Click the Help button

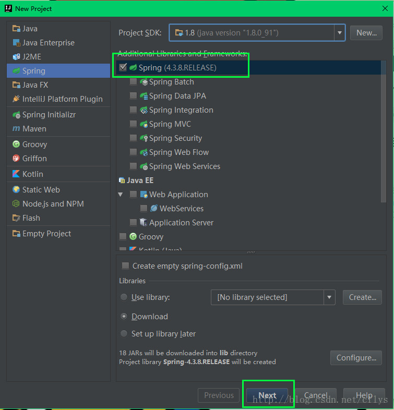tap(364, 395)
